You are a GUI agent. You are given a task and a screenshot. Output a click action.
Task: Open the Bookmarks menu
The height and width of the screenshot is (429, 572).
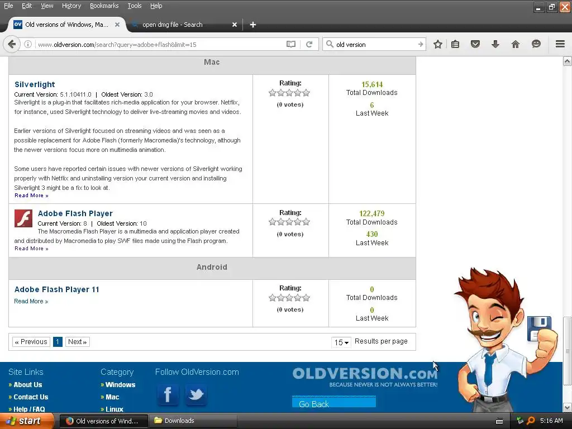coord(104,6)
